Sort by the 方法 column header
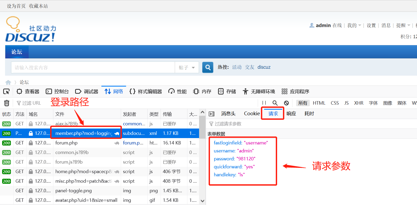The width and height of the screenshot is (417, 205). 20,114
